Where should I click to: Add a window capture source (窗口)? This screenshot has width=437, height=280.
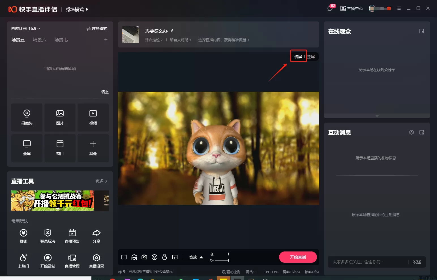[60, 147]
